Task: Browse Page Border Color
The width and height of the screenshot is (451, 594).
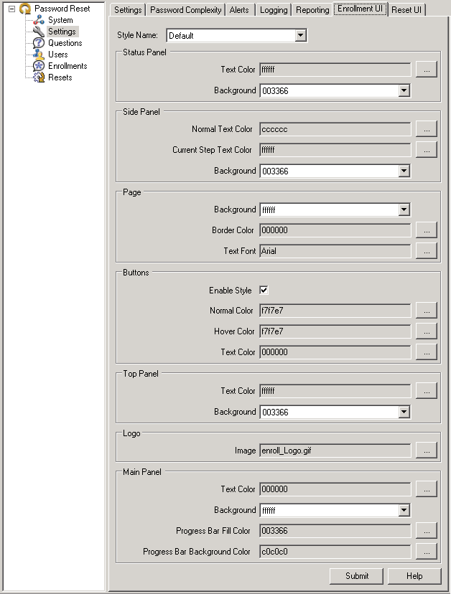Action: tap(427, 230)
